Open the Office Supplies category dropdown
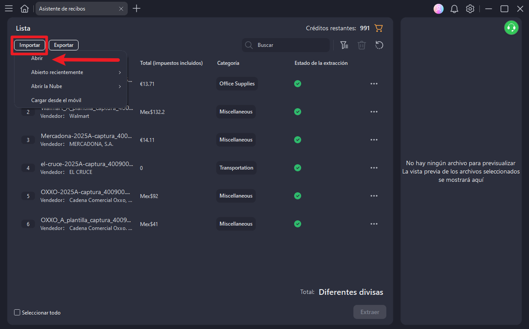Image resolution: width=529 pixels, height=329 pixels. pos(237,84)
